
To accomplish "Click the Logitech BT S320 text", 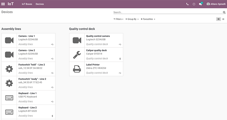I will pyautogui.click(x=28, y=111).
